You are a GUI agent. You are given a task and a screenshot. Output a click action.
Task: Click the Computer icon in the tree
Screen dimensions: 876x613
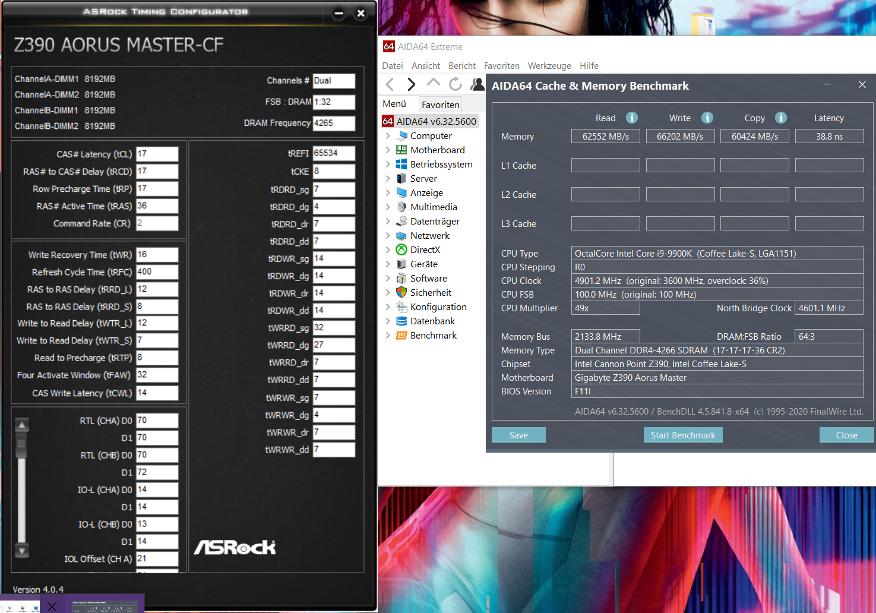tap(401, 136)
